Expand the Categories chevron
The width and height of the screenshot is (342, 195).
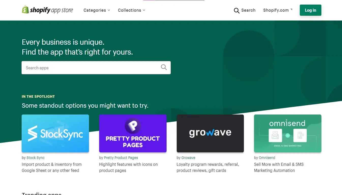pos(109,10)
